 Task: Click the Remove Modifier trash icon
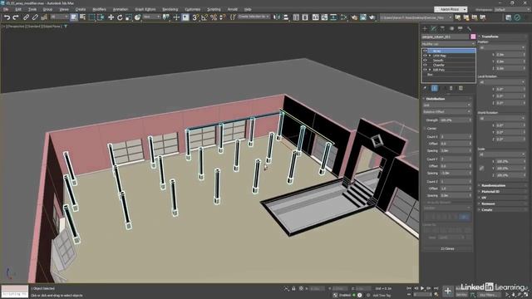[451, 88]
